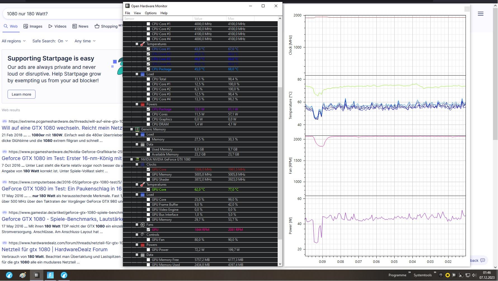Switch to Images search tab

[x=33, y=26]
